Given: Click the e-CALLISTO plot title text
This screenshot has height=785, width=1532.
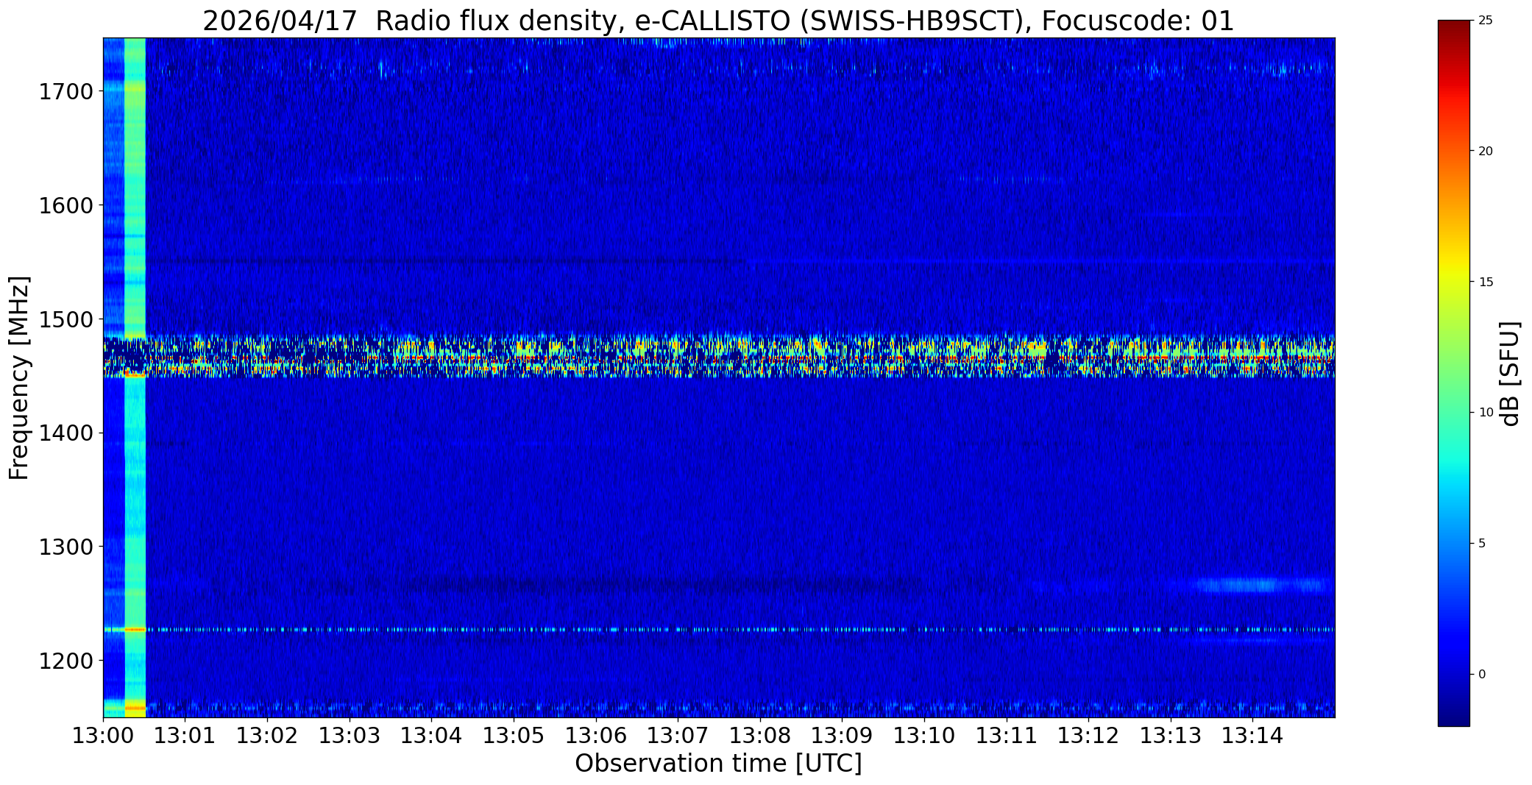Looking at the screenshot, I should click(717, 21).
